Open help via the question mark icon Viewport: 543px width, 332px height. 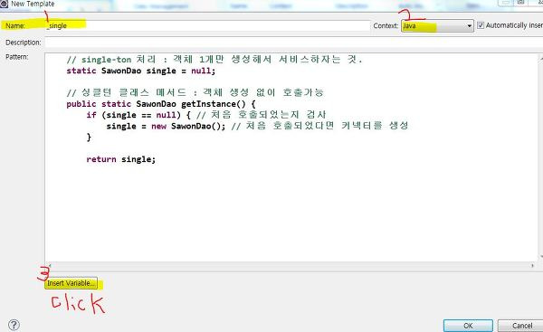(14, 325)
